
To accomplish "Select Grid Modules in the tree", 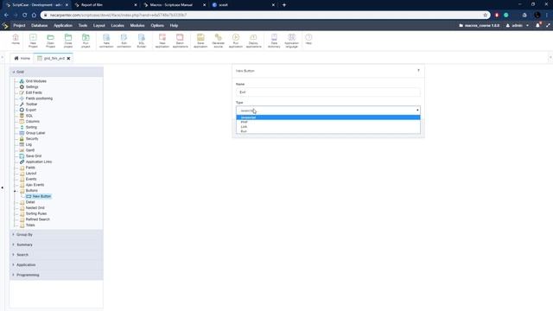I will coord(36,81).
